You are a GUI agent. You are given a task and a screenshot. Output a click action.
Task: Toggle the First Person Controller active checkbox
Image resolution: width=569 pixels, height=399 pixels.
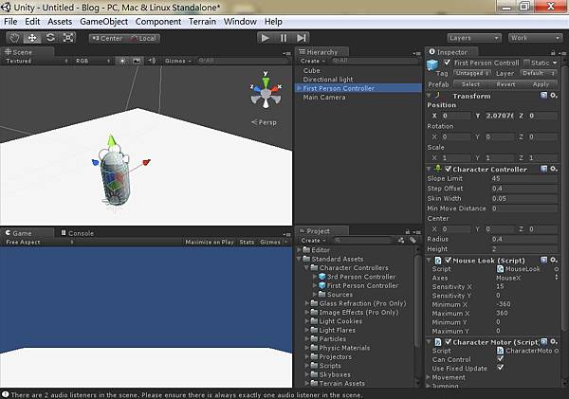tap(447, 63)
